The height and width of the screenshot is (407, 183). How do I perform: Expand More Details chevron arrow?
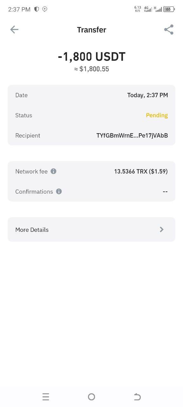[x=162, y=229]
